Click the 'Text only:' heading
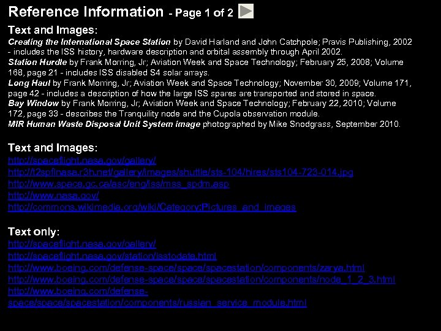The height and width of the screenshot is (331, 441). pos(34,232)
